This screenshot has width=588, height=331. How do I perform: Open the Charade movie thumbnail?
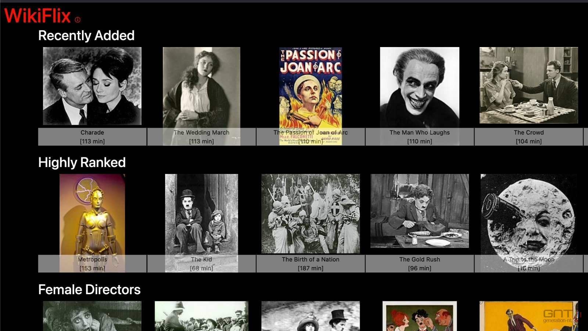click(92, 86)
